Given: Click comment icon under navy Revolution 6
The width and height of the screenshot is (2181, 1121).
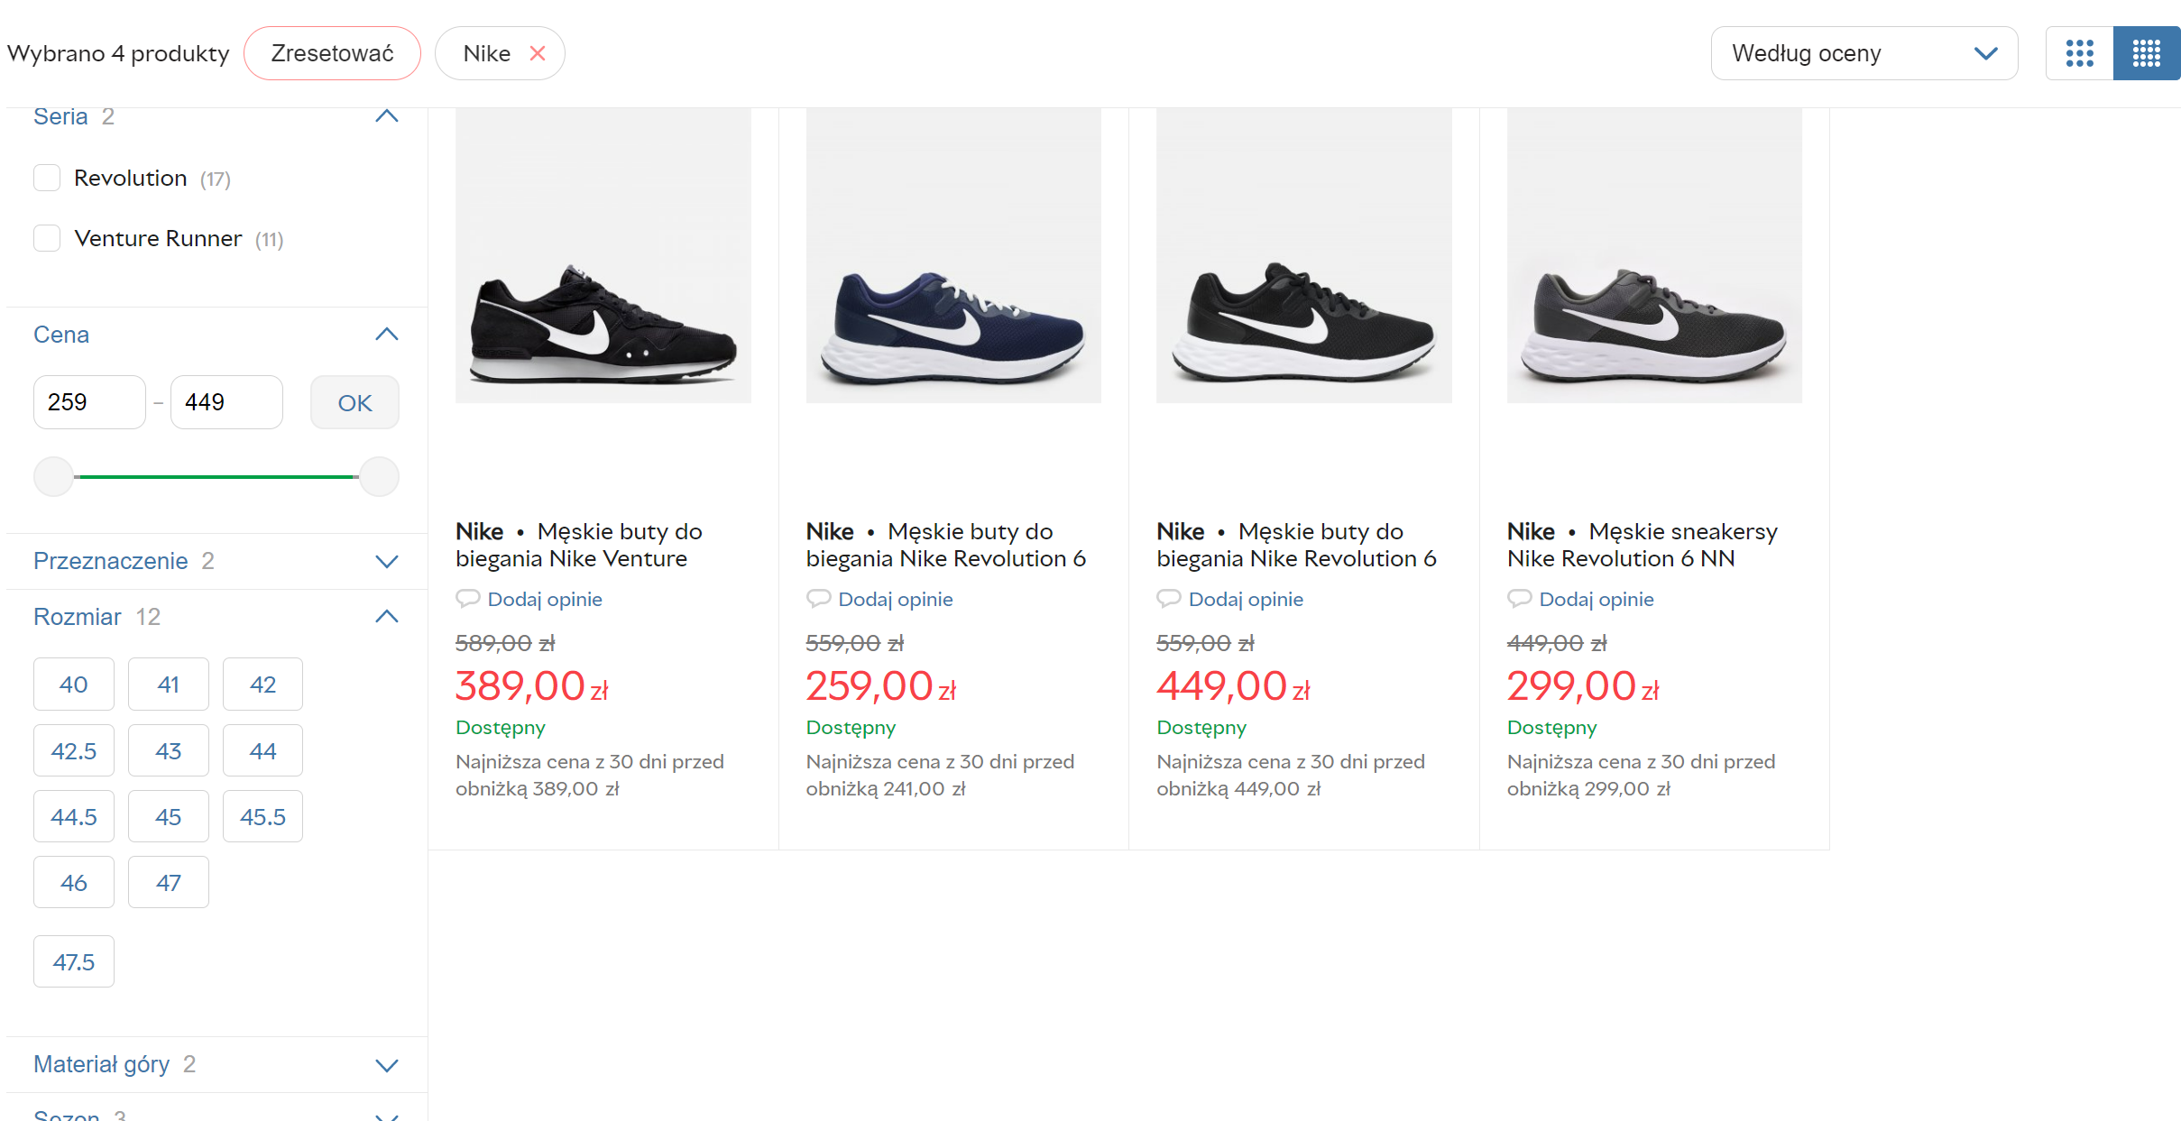Looking at the screenshot, I should tap(818, 598).
